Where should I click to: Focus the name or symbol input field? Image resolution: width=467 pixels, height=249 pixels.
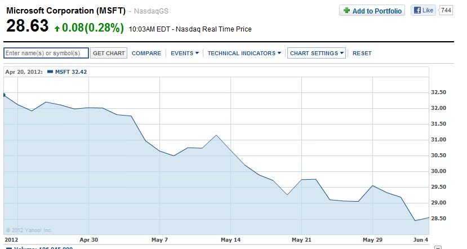click(46, 53)
